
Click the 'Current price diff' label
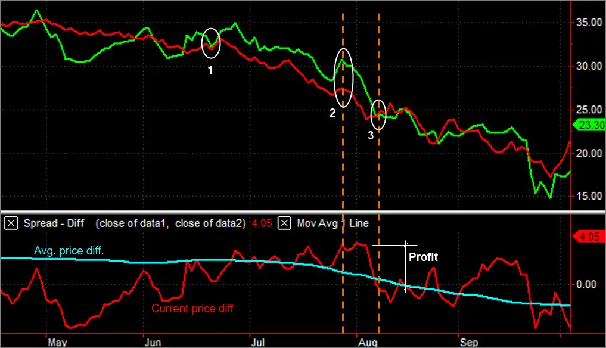pos(192,309)
